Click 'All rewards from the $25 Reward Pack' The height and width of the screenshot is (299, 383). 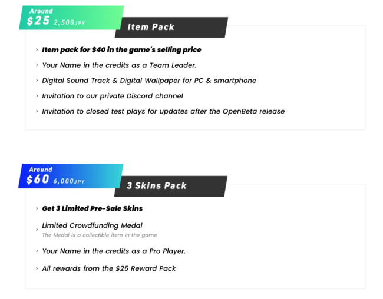(109, 268)
